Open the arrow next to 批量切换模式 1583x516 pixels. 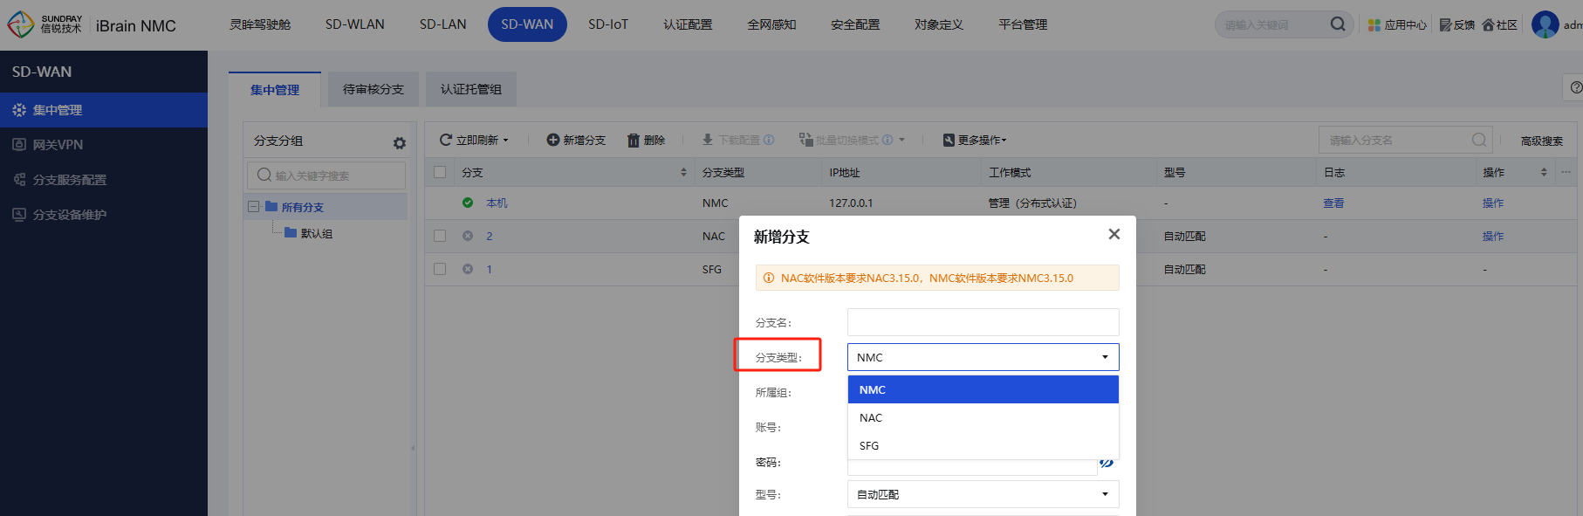tap(901, 140)
